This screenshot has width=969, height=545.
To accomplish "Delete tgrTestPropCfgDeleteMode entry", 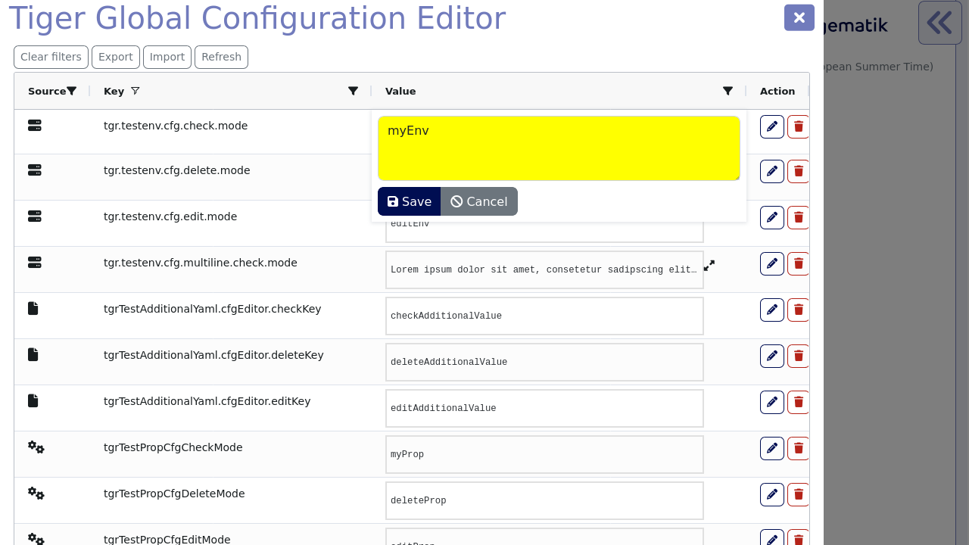I will (799, 494).
